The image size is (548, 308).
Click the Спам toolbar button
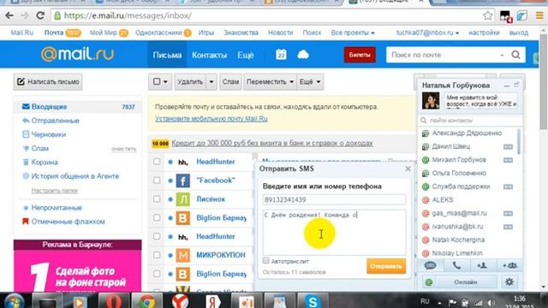pyautogui.click(x=230, y=82)
